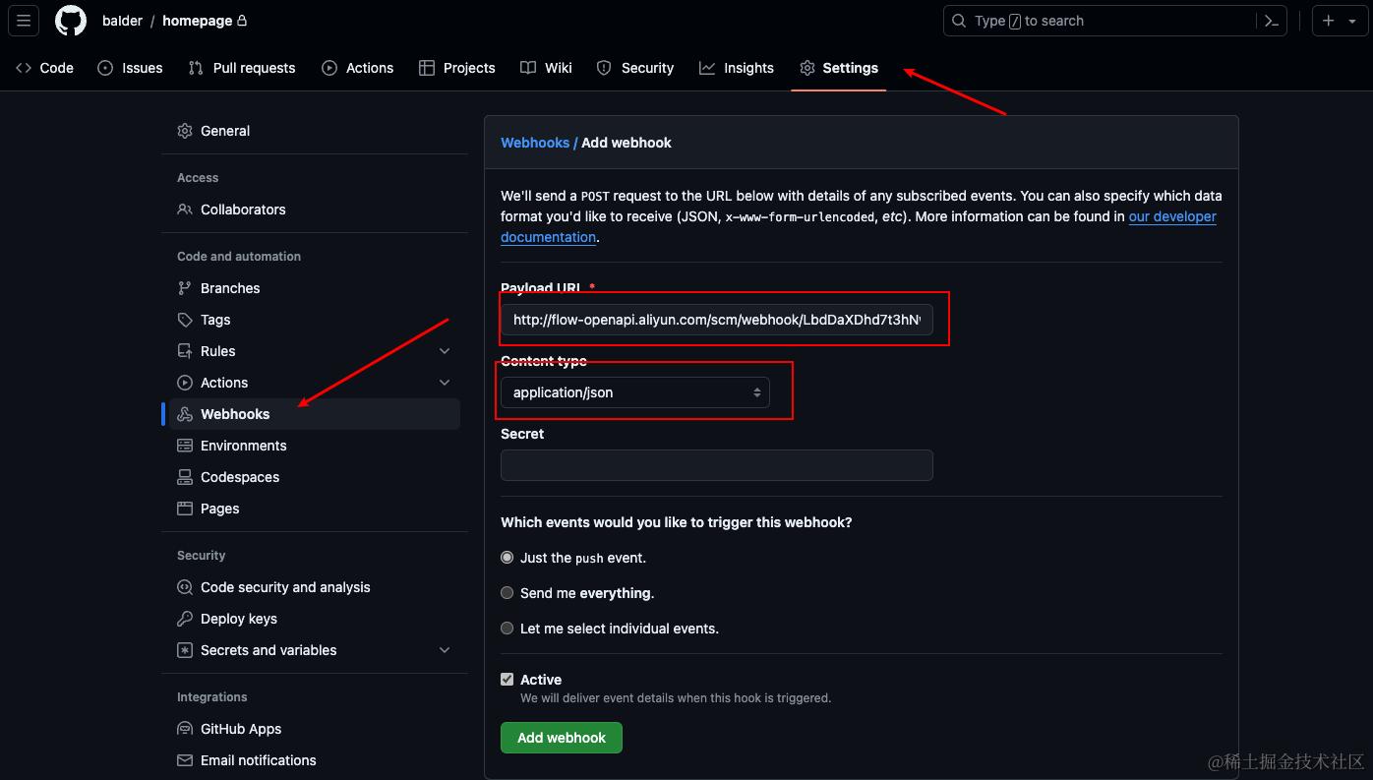The image size is (1373, 780).
Task: Open Collaborators in the sidebar
Action: pos(243,210)
